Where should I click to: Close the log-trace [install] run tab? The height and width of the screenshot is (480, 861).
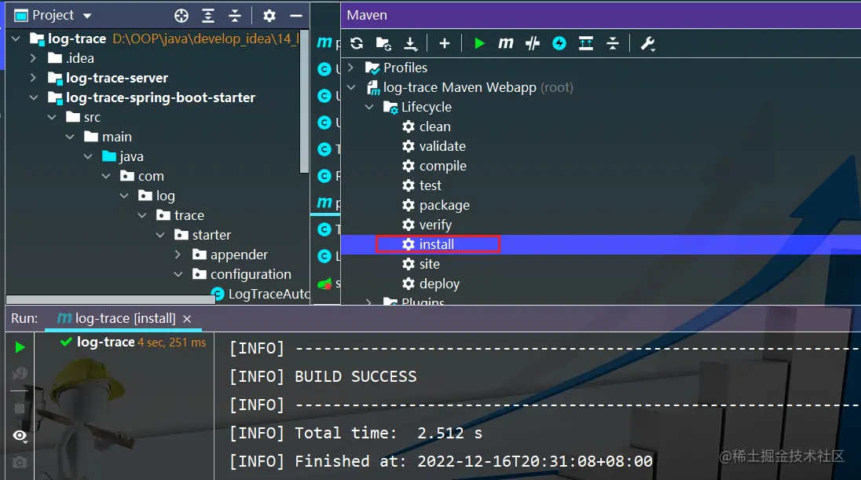(x=187, y=318)
